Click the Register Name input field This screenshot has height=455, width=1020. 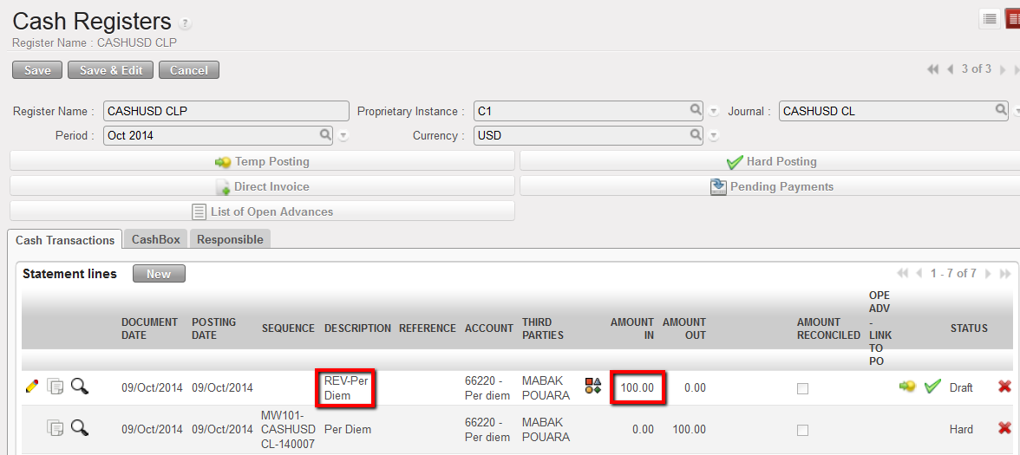pyautogui.click(x=226, y=111)
